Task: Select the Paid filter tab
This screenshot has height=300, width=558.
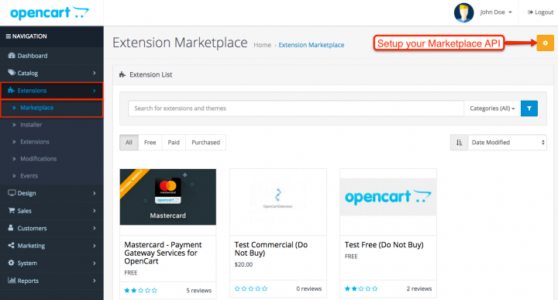Action: tap(174, 143)
